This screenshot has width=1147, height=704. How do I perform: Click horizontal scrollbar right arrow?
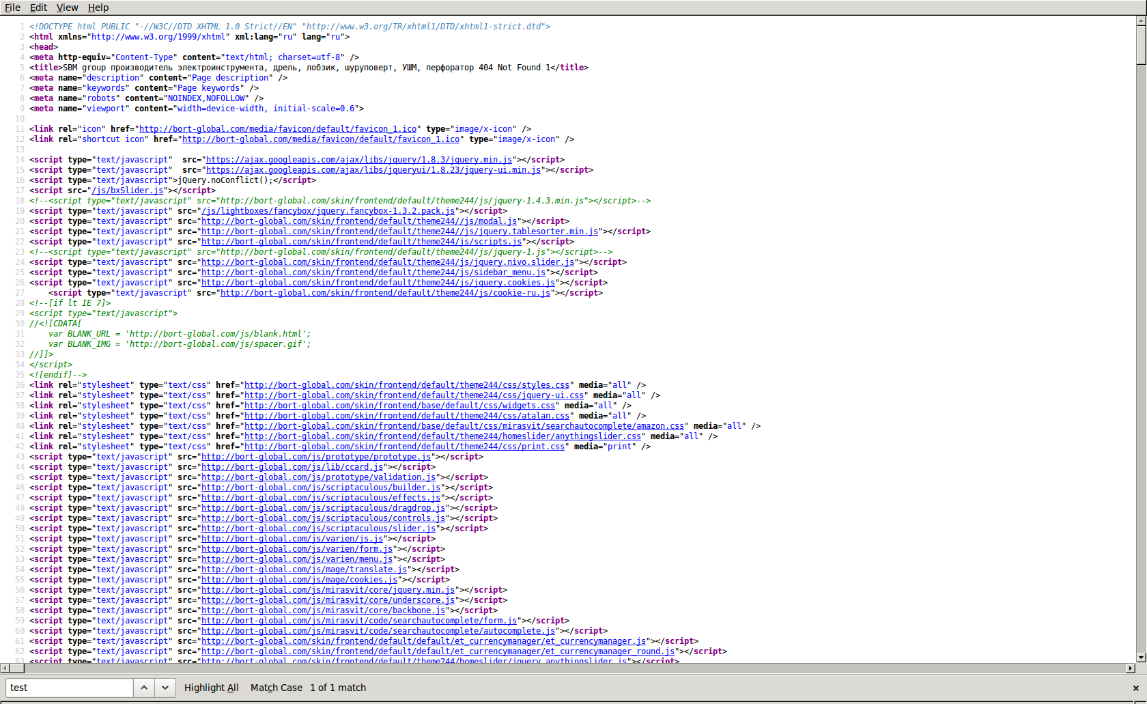pyautogui.click(x=1131, y=668)
